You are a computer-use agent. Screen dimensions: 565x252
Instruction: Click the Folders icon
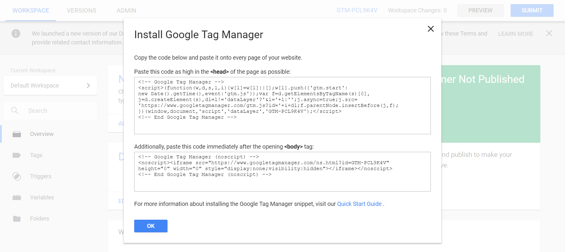pyautogui.click(x=17, y=219)
